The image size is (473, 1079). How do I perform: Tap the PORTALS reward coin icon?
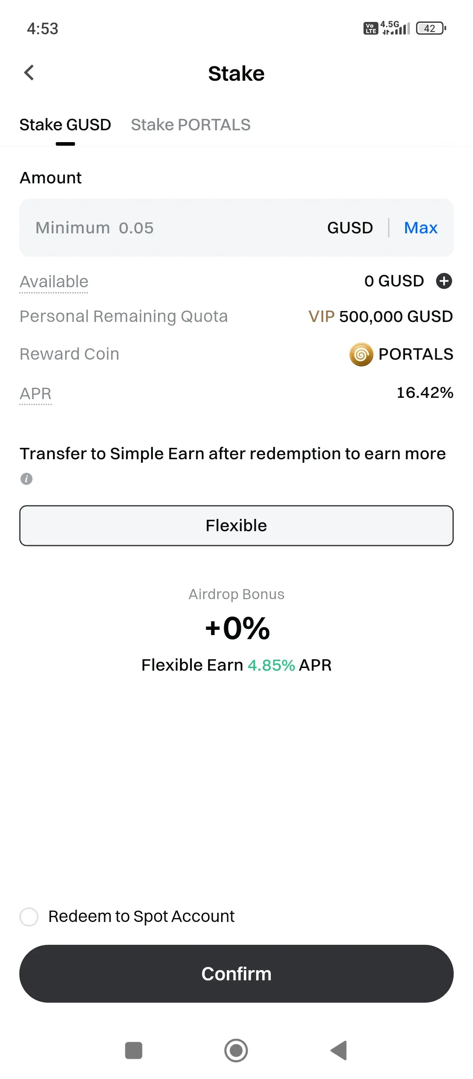(x=361, y=354)
